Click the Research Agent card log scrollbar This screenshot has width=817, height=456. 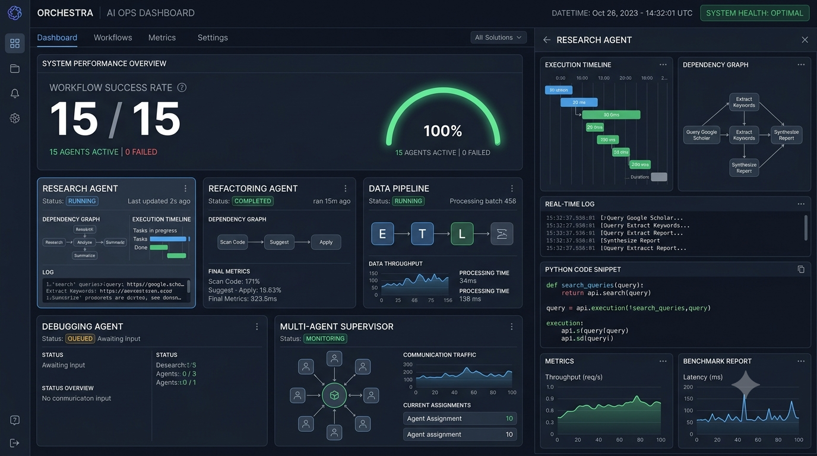[x=189, y=287]
